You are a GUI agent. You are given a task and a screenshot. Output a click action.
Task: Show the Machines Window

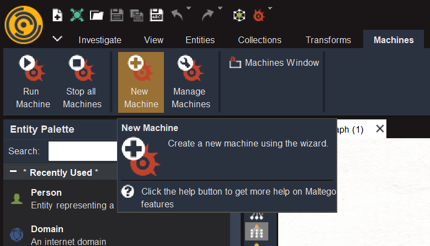(x=274, y=62)
